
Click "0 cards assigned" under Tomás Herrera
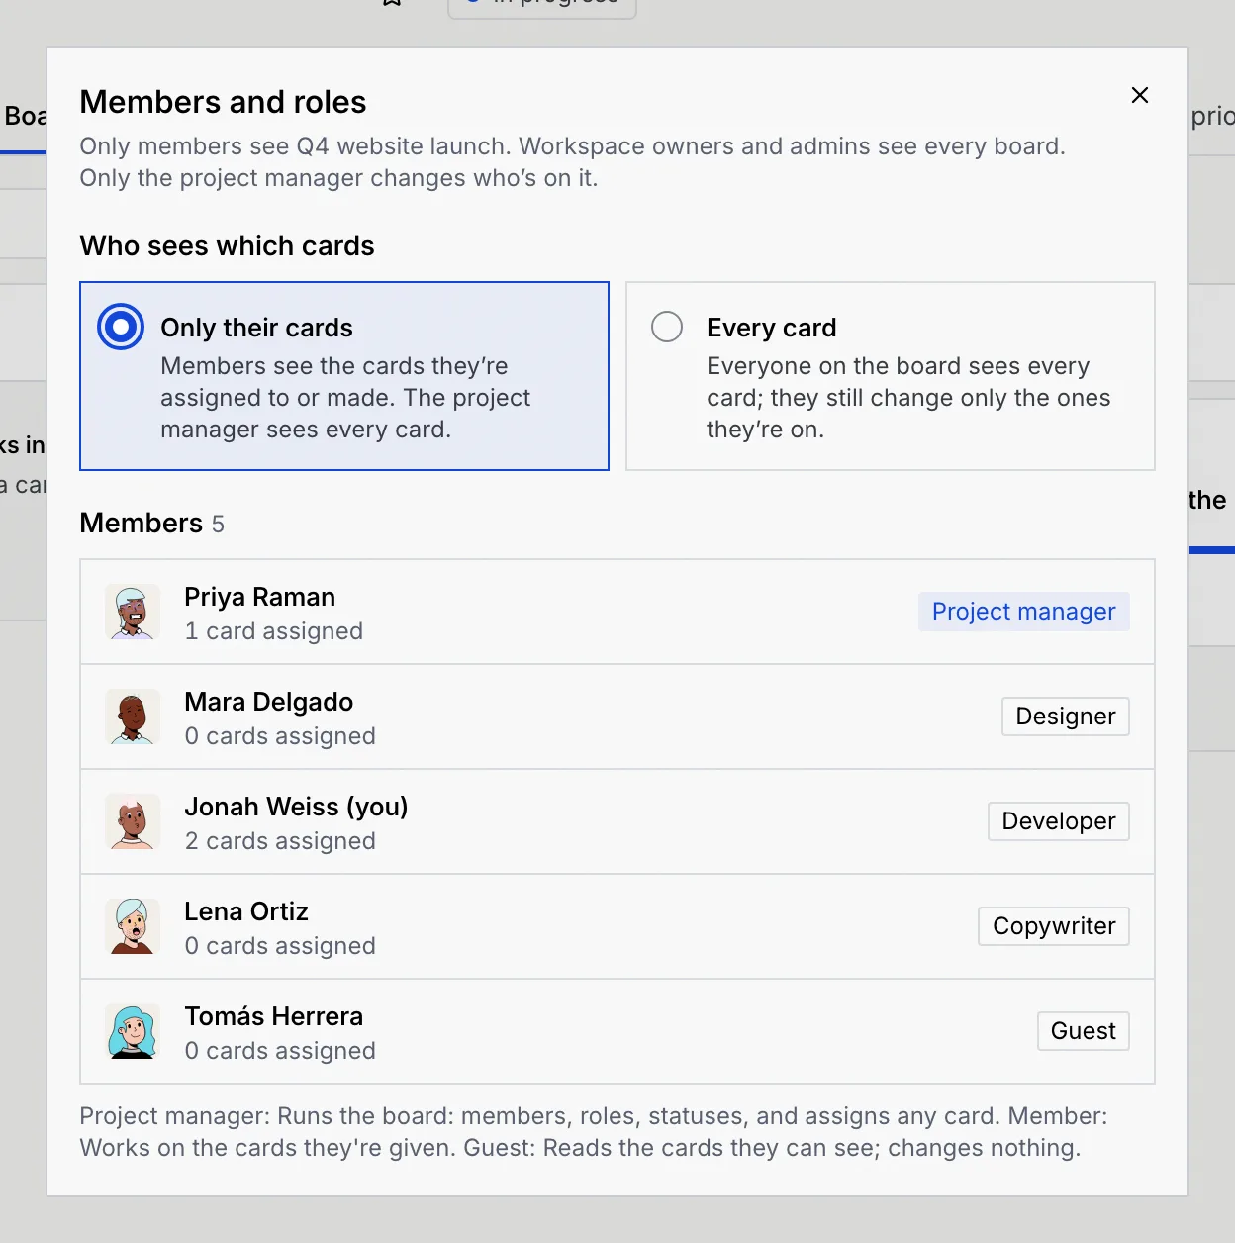coord(280,1051)
